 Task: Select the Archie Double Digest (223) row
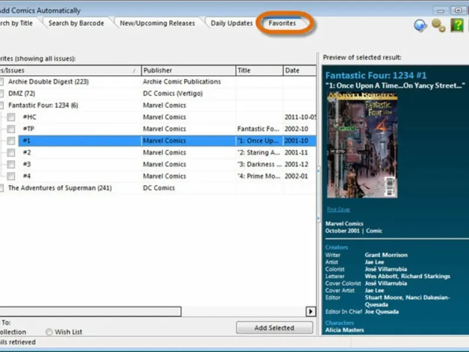point(158,82)
